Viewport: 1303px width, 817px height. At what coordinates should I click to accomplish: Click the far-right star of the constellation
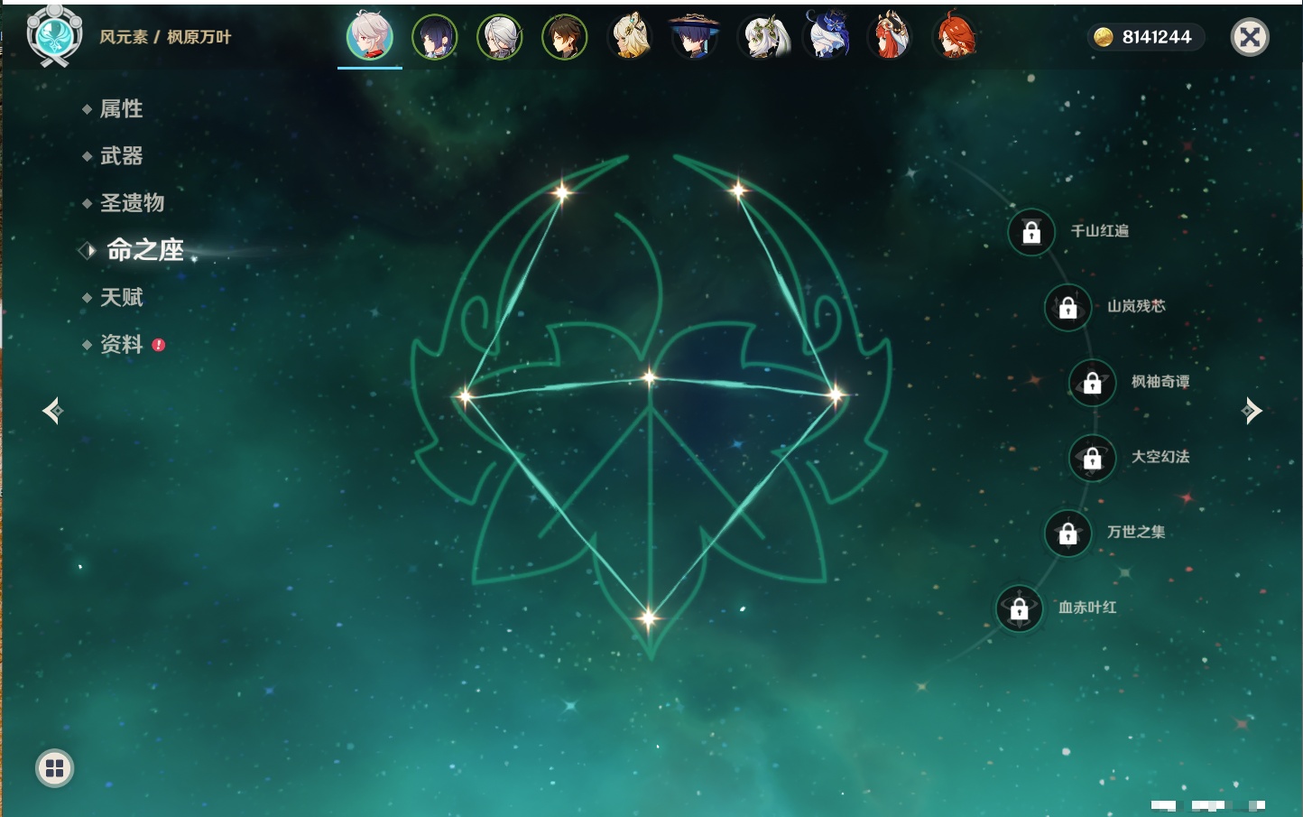836,394
